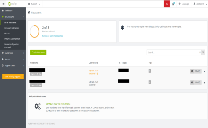The width and height of the screenshot is (208, 128).
Task: Click the green Create Hostname button
Action: point(38,52)
